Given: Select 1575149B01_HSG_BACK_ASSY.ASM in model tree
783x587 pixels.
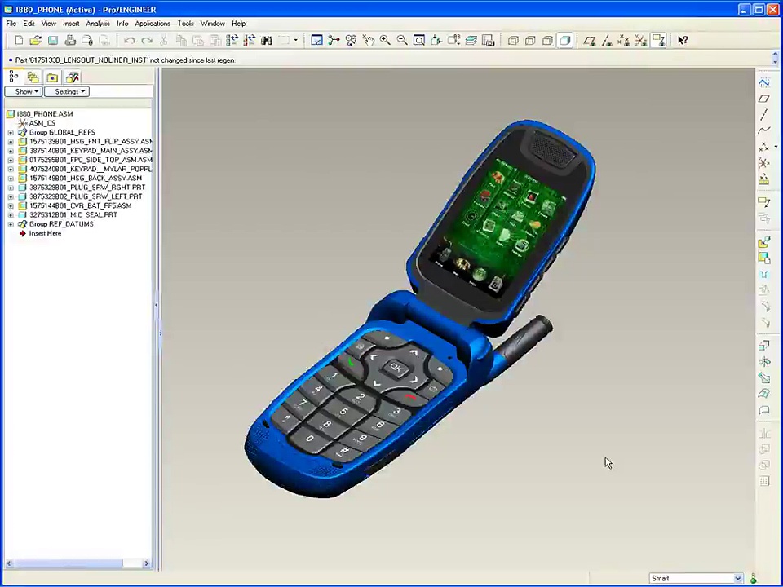Looking at the screenshot, I should coord(85,178).
